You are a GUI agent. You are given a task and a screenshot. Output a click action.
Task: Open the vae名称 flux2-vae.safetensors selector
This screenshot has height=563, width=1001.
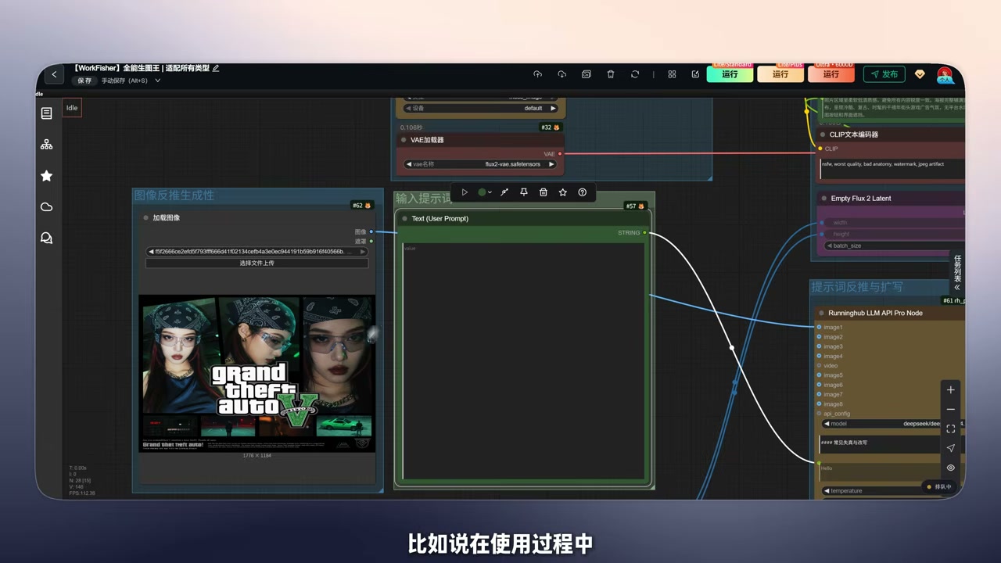click(480, 164)
